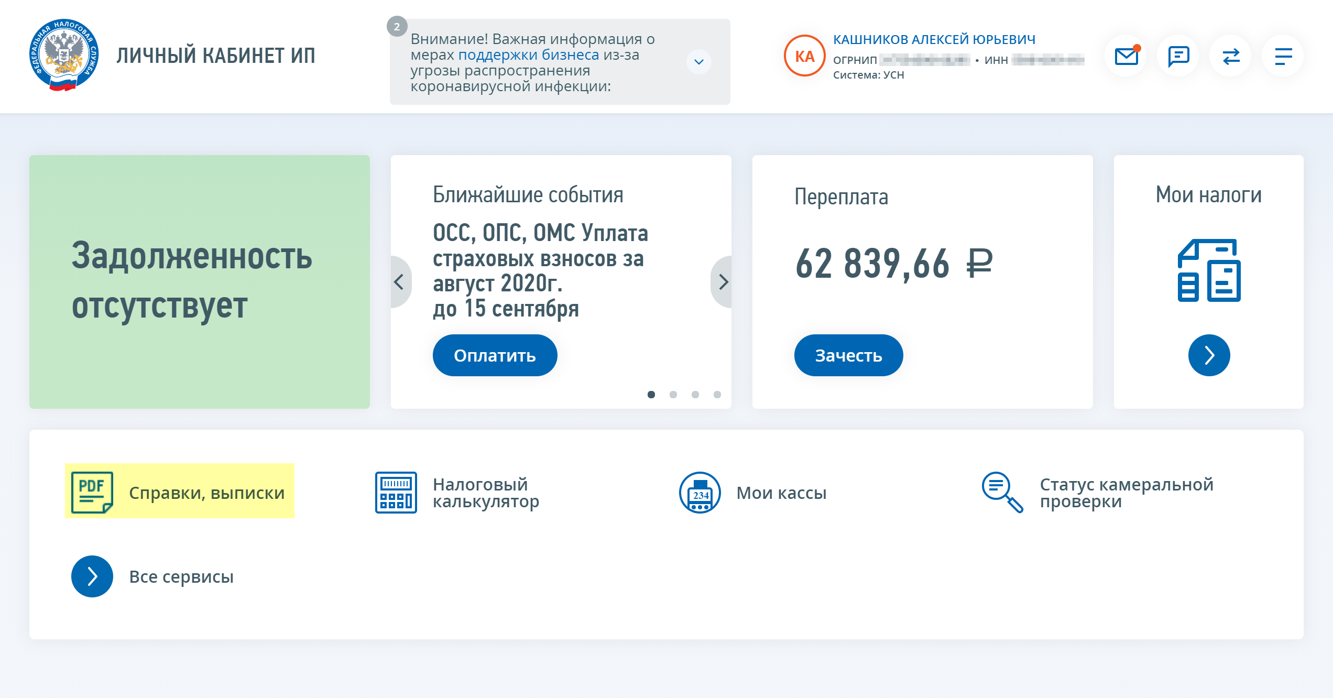
Task: Click the Система: УСН label
Action: [869, 75]
